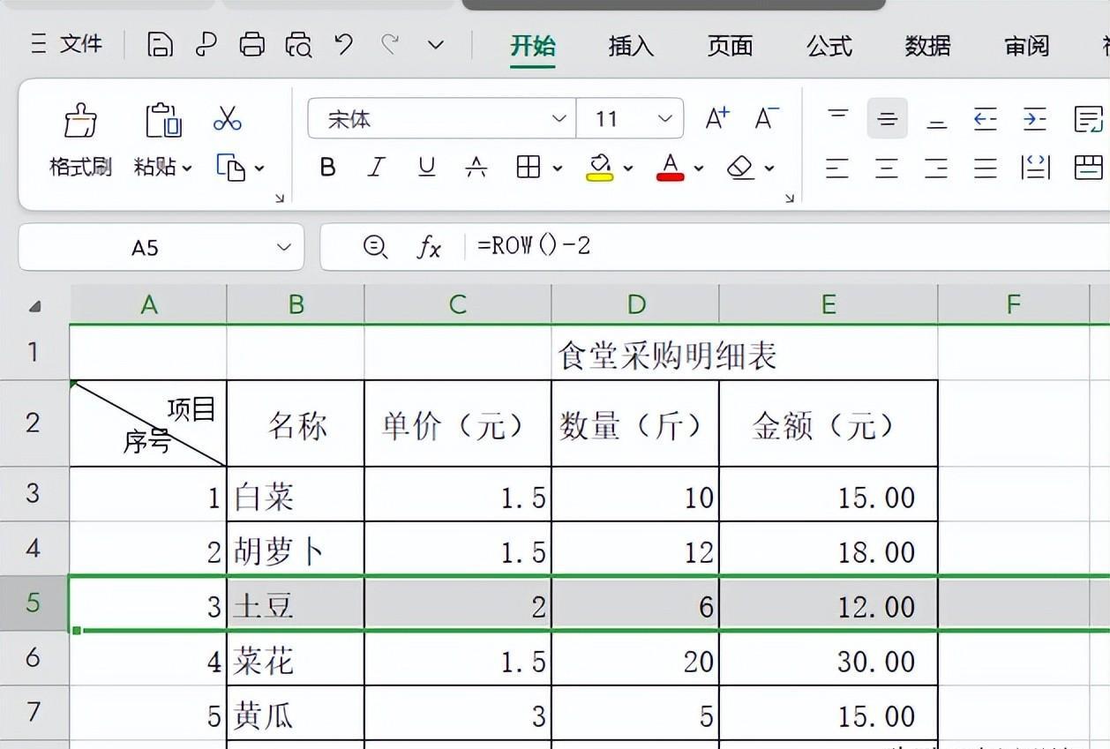Switch to the 公式 tab
Image resolution: width=1110 pixels, height=749 pixels.
(x=829, y=46)
